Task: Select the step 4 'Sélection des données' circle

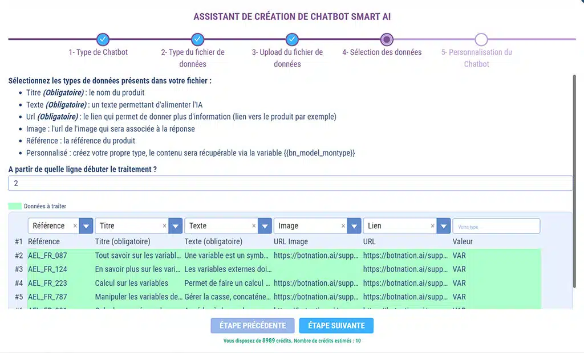Action: coord(387,39)
